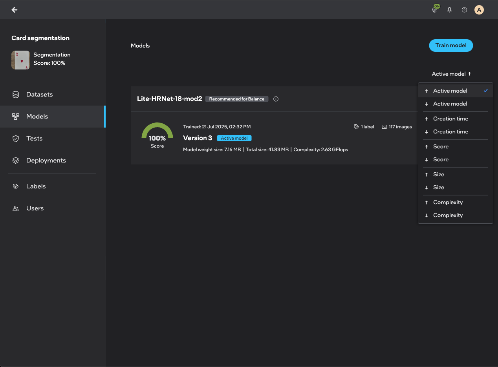
Task: Choose ascending Score sort option
Action: [x=441, y=146]
